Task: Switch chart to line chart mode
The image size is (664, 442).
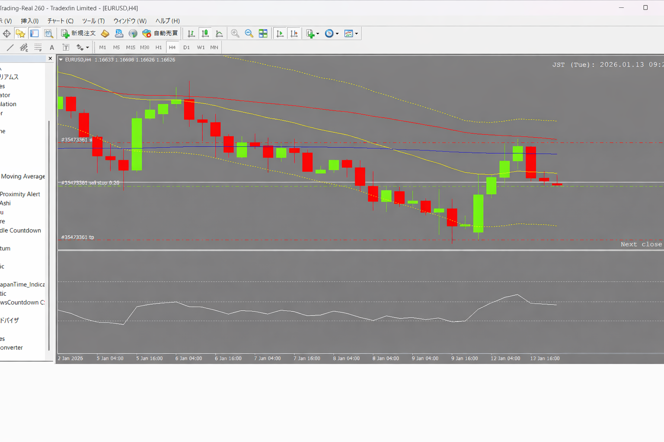Action: pos(219,33)
